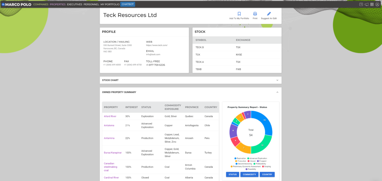Open the Properties menu
The height and width of the screenshot is (181, 382).
click(58, 4)
